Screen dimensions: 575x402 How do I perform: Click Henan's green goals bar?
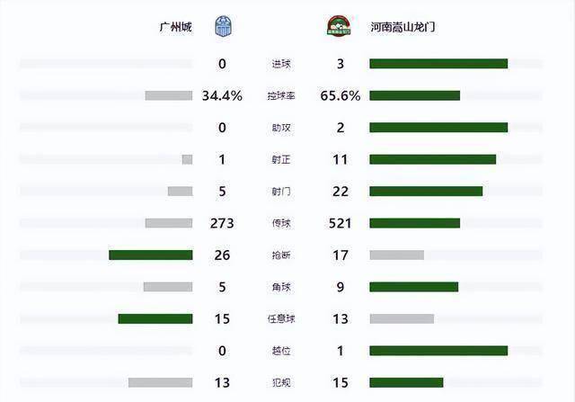[438, 64]
